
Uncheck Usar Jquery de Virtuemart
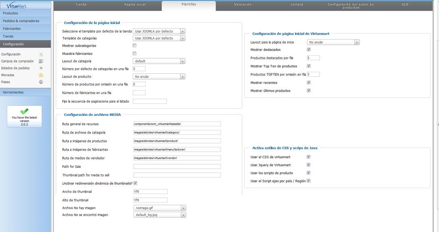click(308, 165)
